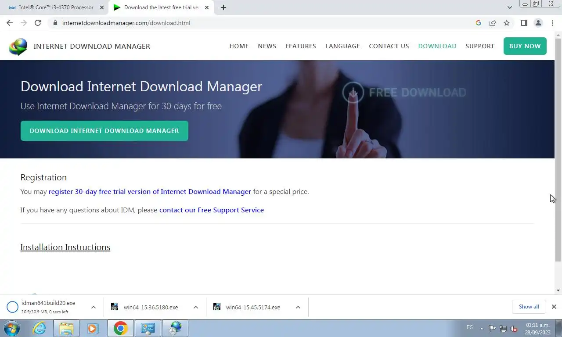
Task: Switch to Chrome taskbar icon
Action: coord(120,328)
